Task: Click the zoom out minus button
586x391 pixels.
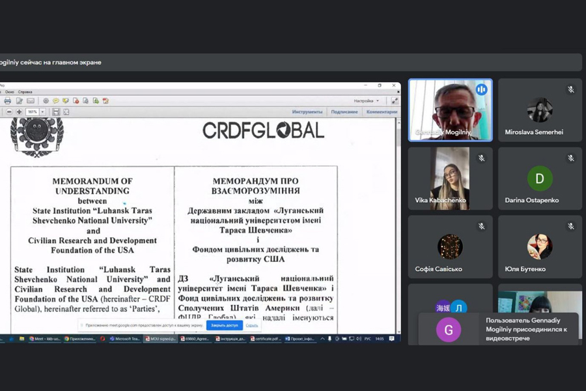Action: point(9,112)
